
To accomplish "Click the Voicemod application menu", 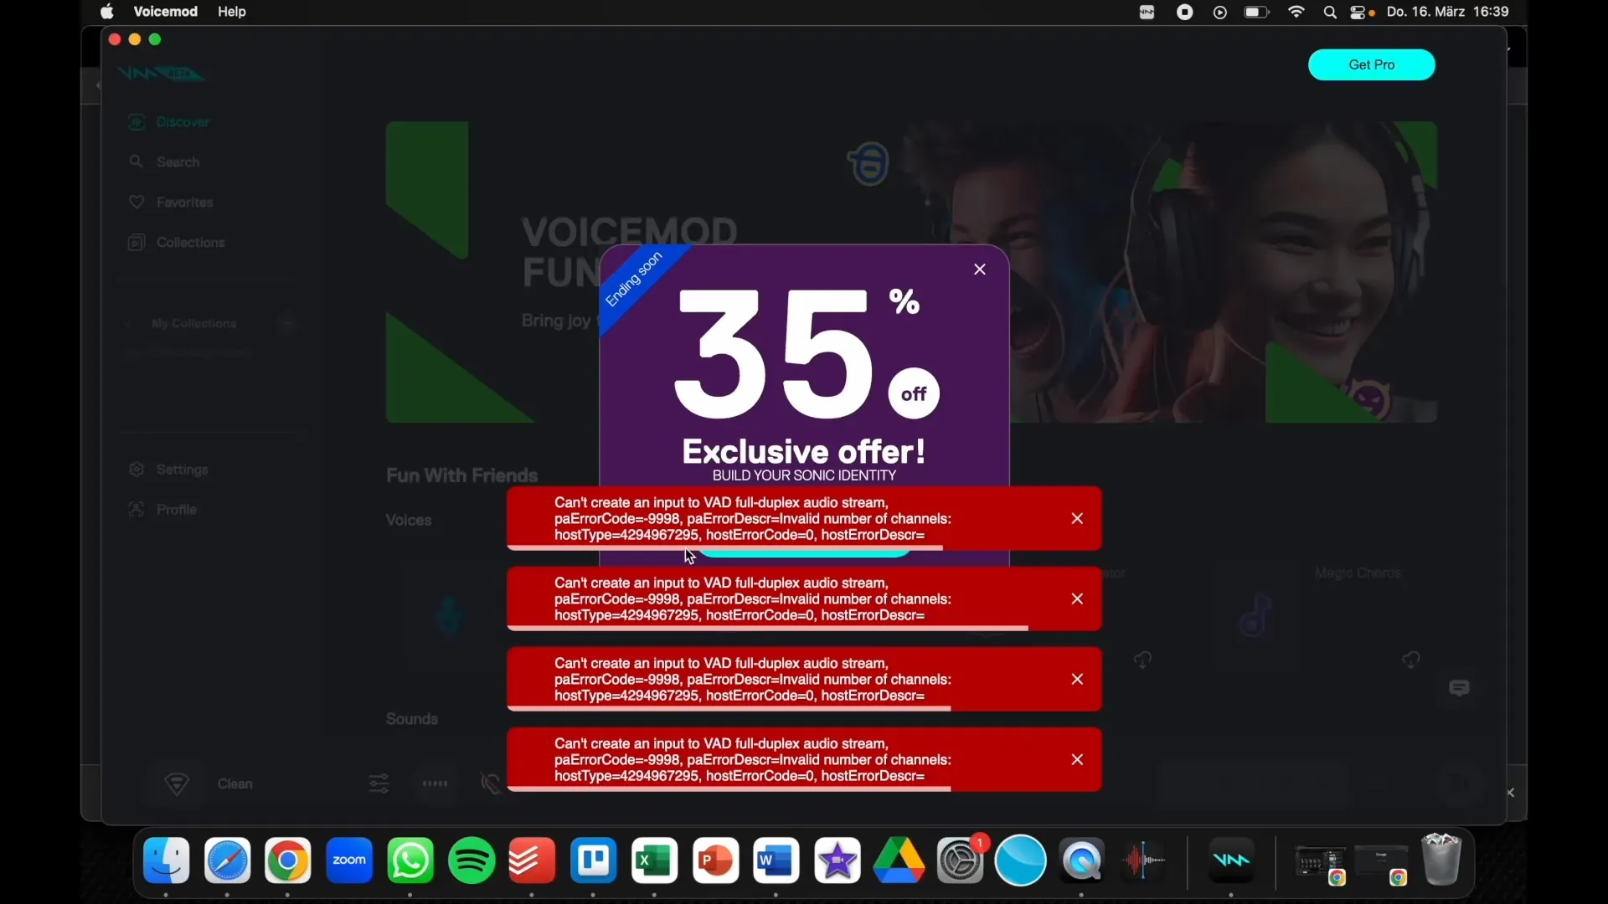I will pyautogui.click(x=164, y=11).
